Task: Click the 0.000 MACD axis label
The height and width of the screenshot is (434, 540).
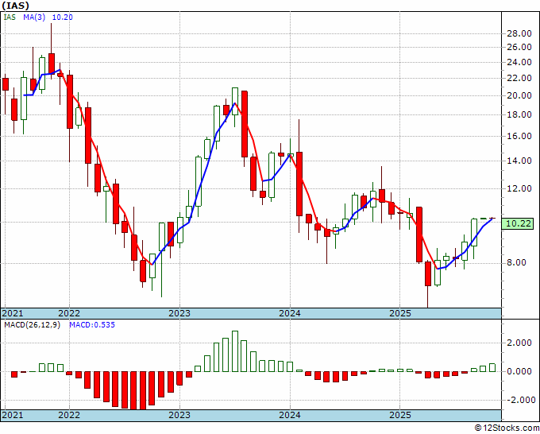Action: [519, 372]
